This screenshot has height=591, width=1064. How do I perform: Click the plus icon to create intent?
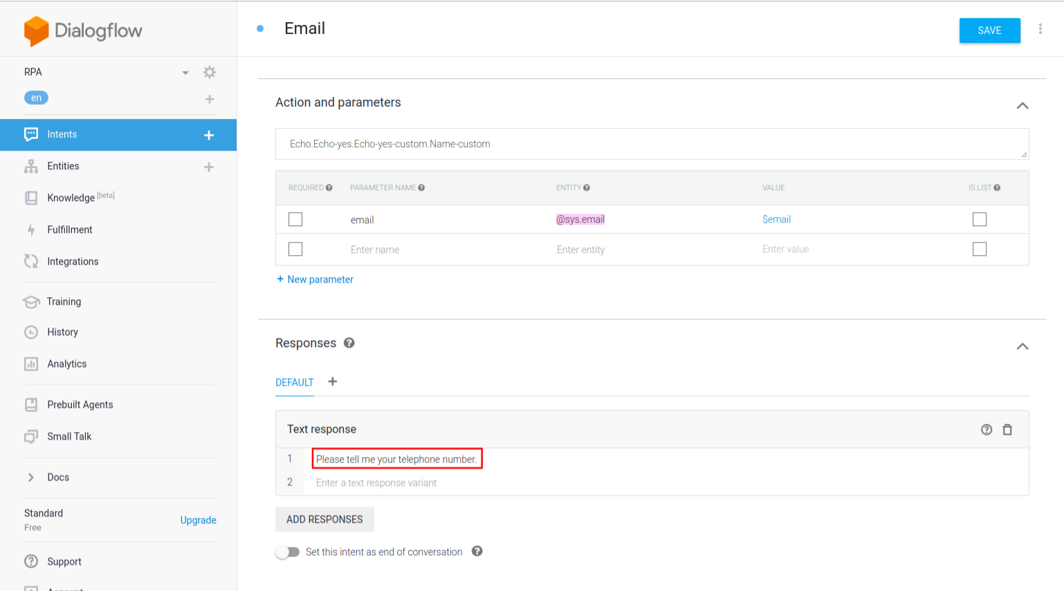coord(209,135)
